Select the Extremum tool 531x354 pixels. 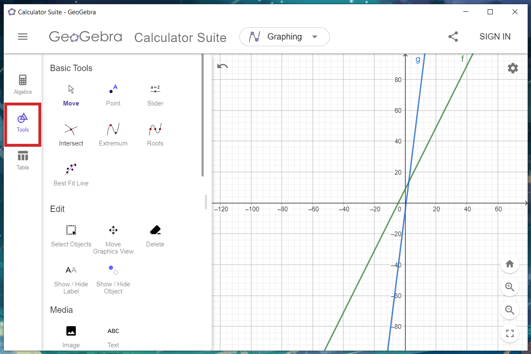point(113,135)
